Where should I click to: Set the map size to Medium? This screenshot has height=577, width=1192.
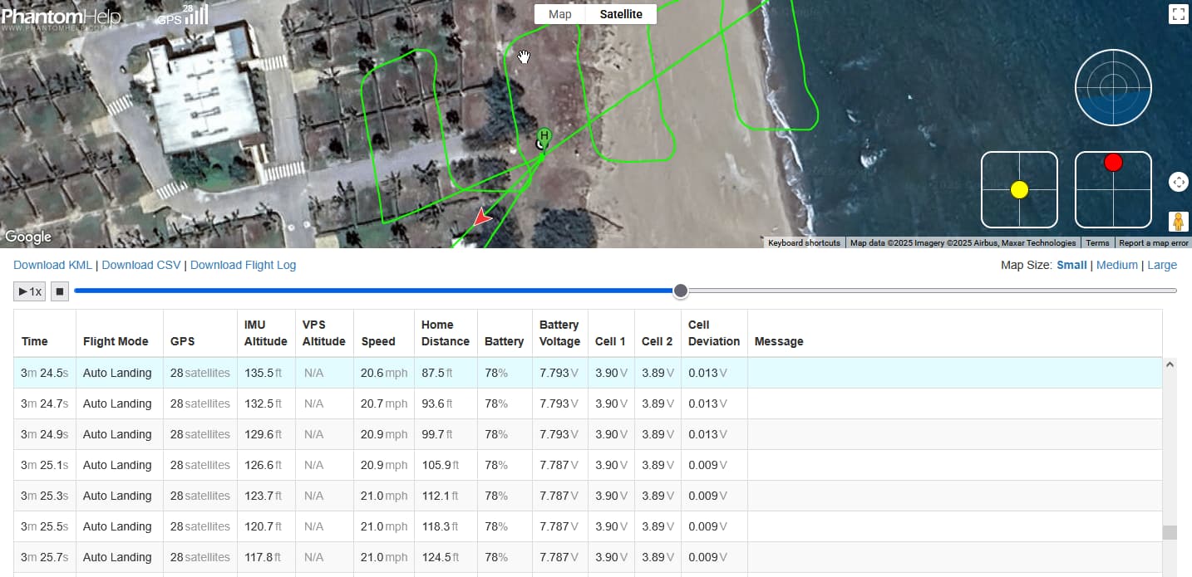coord(1116,265)
